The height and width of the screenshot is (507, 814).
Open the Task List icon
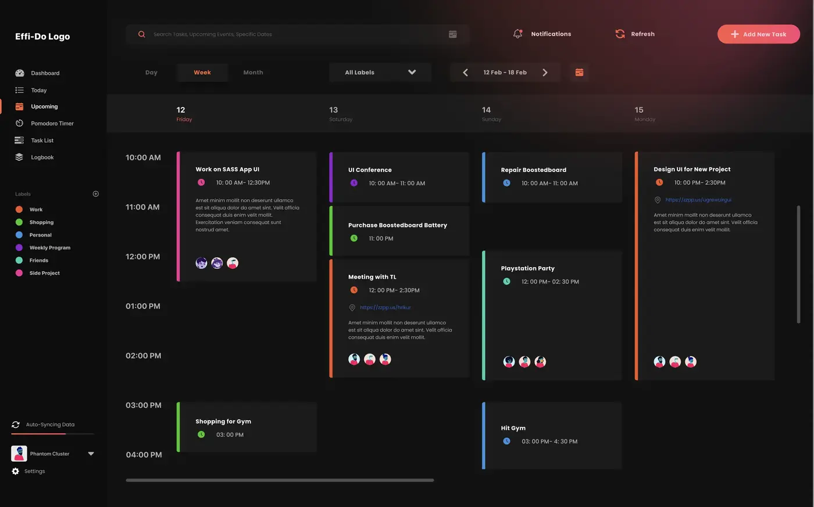(19, 140)
